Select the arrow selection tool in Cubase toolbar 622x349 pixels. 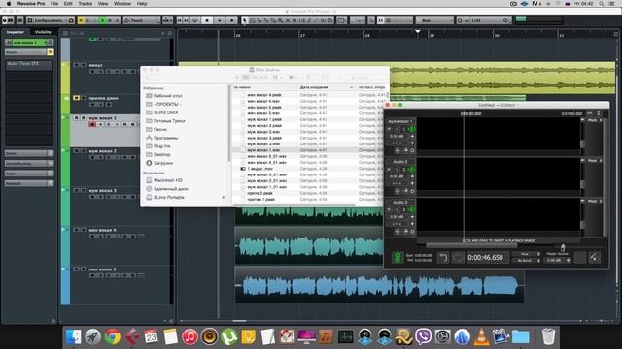click(x=244, y=20)
